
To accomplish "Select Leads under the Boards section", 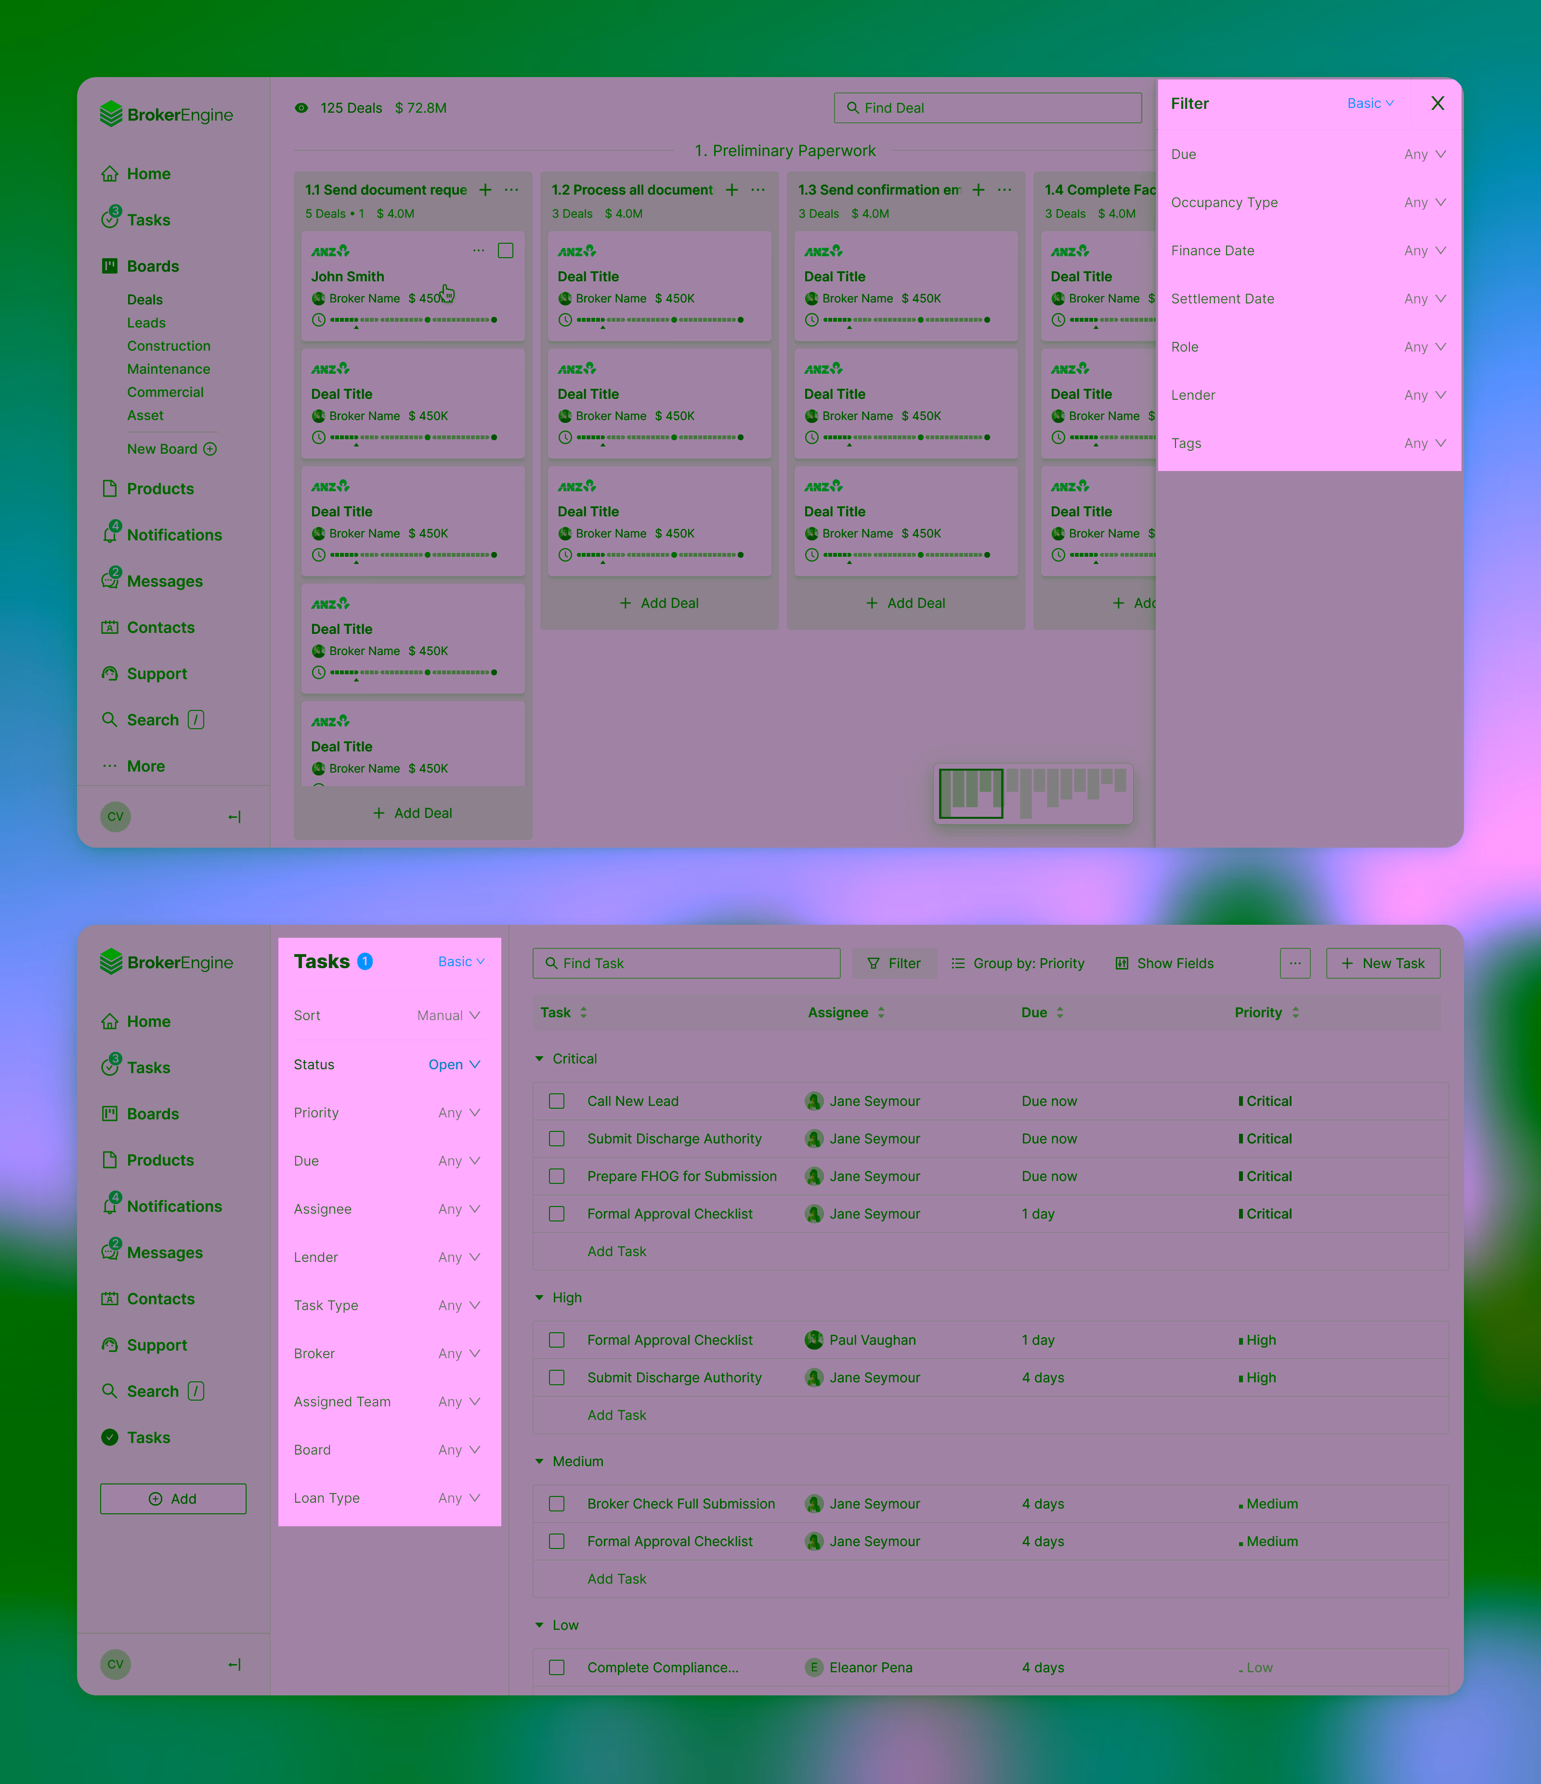I will [x=146, y=322].
